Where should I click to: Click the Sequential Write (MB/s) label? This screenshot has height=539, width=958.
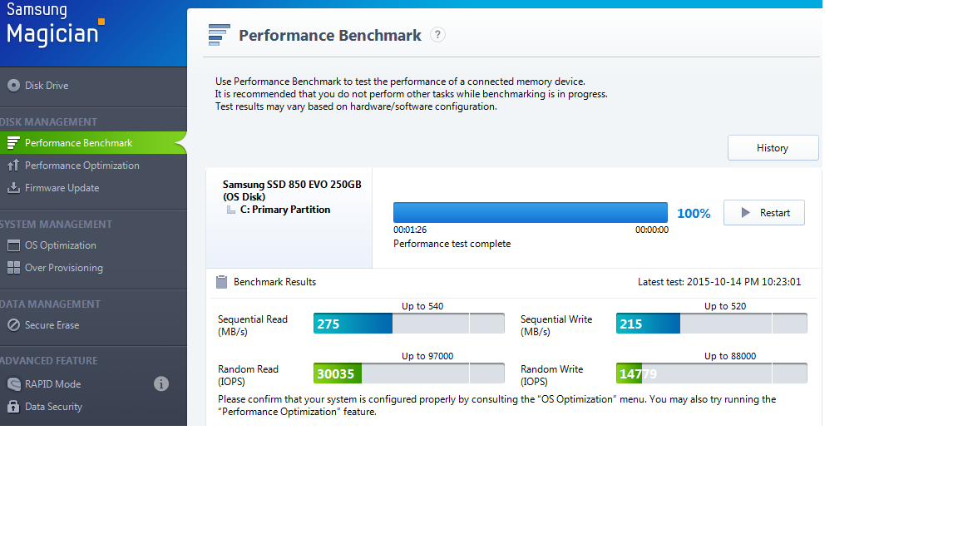556,326
